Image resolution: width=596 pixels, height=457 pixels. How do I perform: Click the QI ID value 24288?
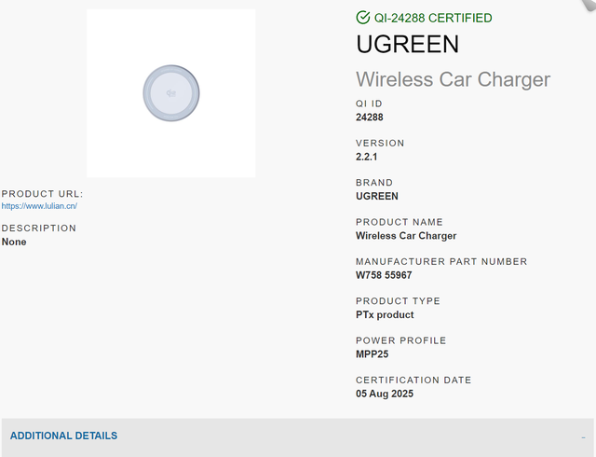tap(370, 118)
